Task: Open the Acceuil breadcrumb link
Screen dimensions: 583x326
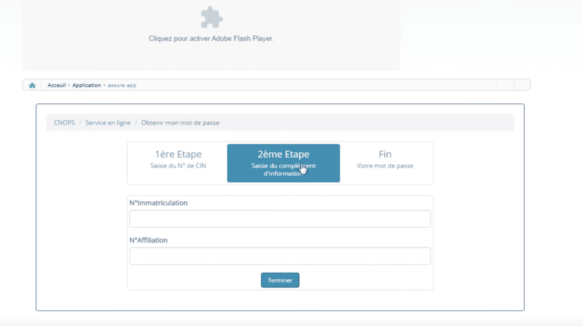Action: [56, 85]
